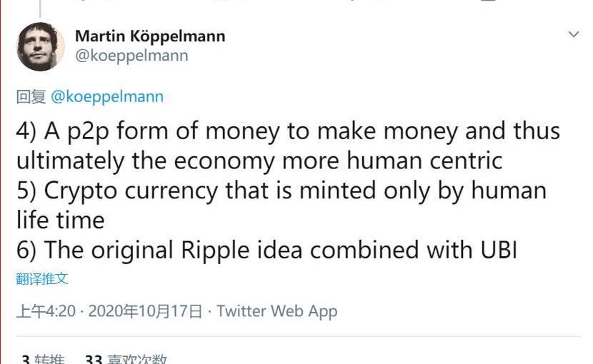The height and width of the screenshot is (364, 593).
Task: Click the 翻译推文 translate tweet link
Action: coord(42,279)
